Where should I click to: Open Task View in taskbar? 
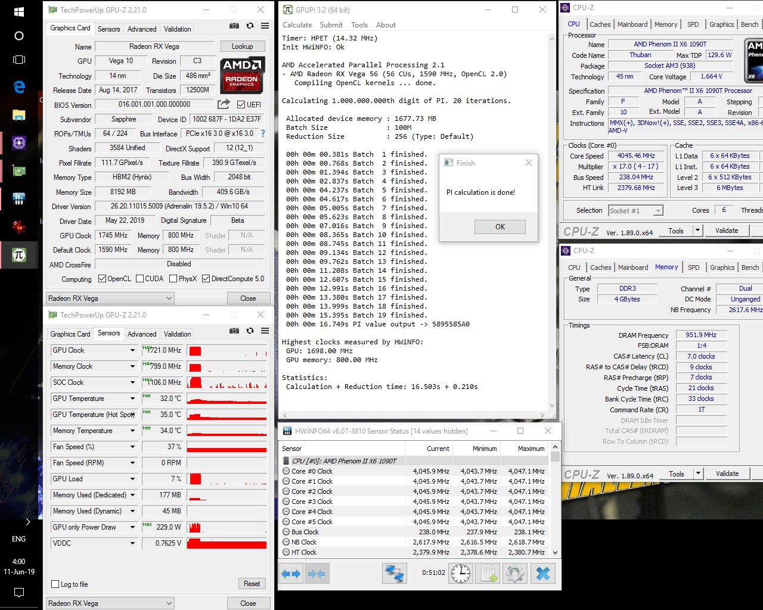coord(19,60)
